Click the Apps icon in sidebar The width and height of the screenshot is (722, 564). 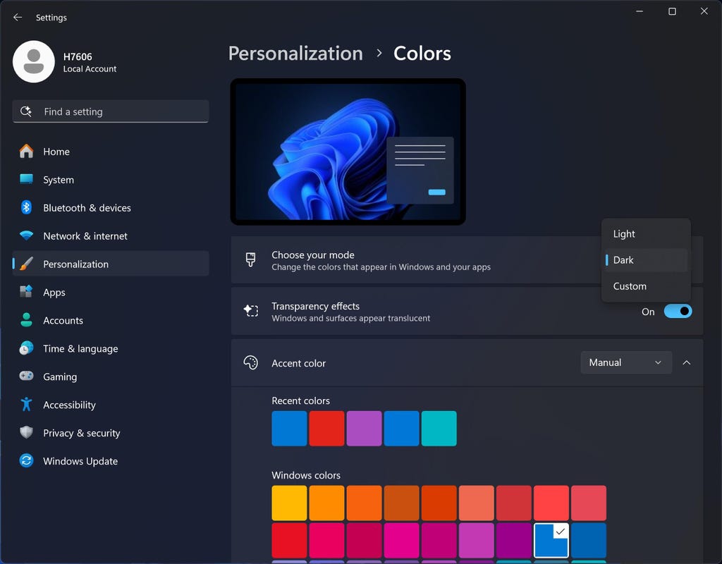pos(26,291)
